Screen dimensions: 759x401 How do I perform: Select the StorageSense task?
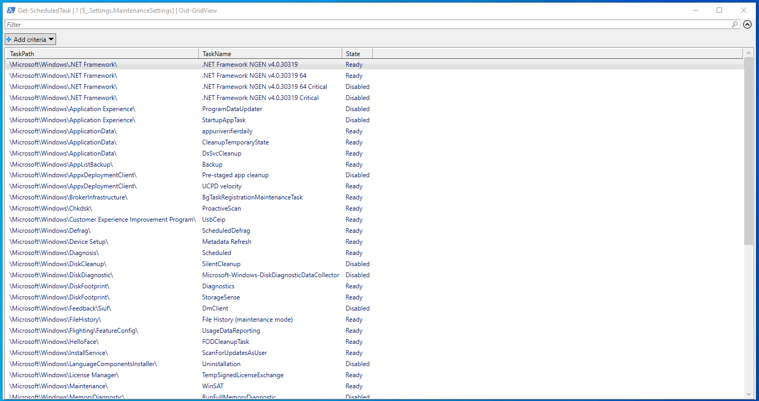(221, 297)
